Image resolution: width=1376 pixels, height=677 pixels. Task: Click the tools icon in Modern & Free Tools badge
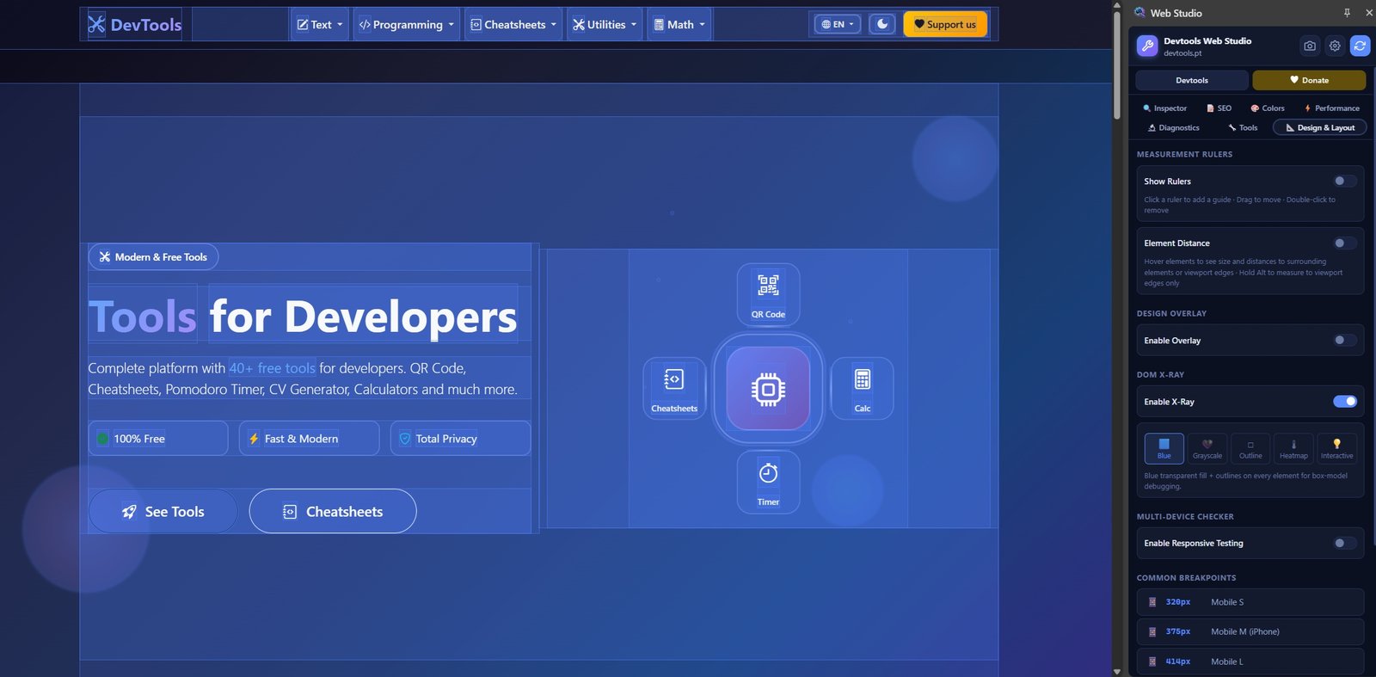(105, 256)
